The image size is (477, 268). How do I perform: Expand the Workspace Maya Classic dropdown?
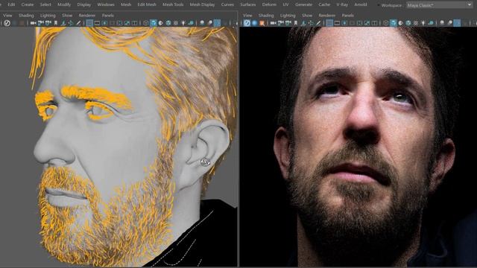[439, 5]
